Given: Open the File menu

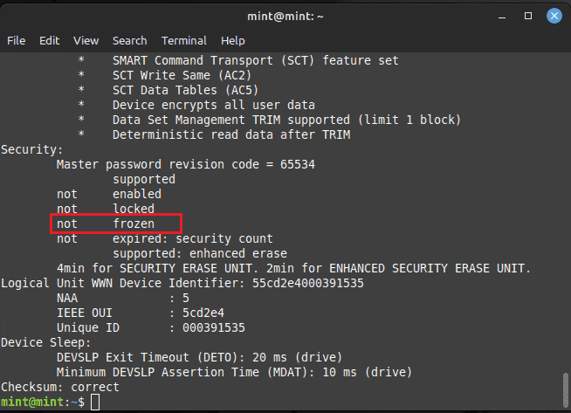Looking at the screenshot, I should click(16, 40).
